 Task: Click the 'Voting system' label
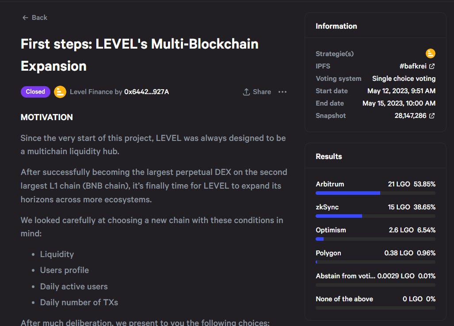339,79
